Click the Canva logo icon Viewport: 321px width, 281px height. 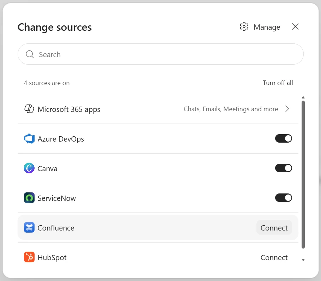coord(29,168)
